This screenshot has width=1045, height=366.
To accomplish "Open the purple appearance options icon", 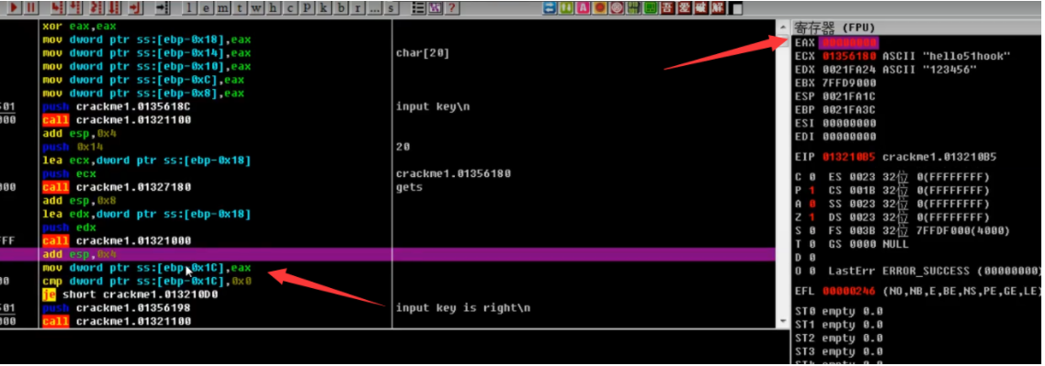I will pyautogui.click(x=436, y=8).
